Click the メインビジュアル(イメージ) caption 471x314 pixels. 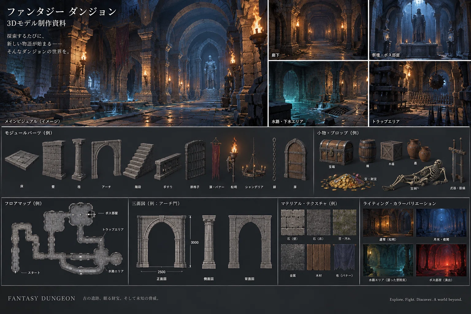(x=33, y=121)
